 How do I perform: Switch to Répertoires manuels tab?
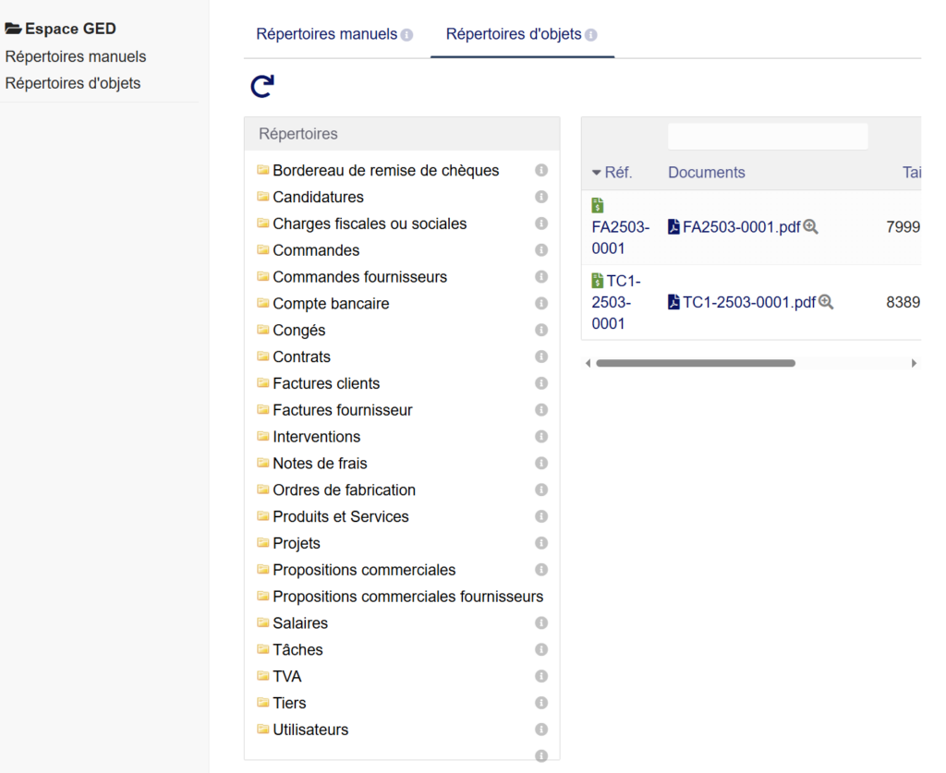pyautogui.click(x=326, y=34)
